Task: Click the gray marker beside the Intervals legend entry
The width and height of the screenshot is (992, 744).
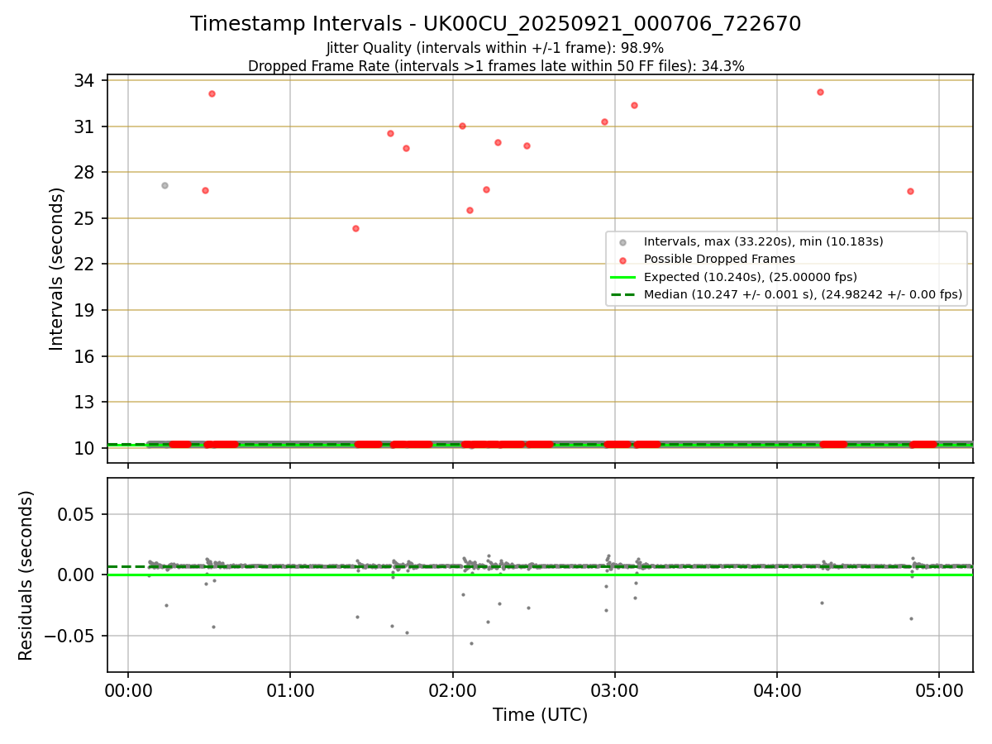Action: tap(623, 242)
